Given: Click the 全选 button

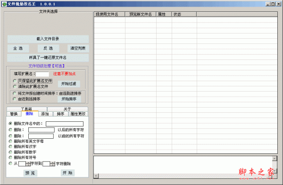Looking at the screenshot, I should coord(18,48).
